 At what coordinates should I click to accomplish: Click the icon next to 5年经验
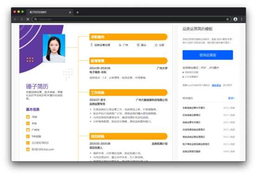pos(28,137)
